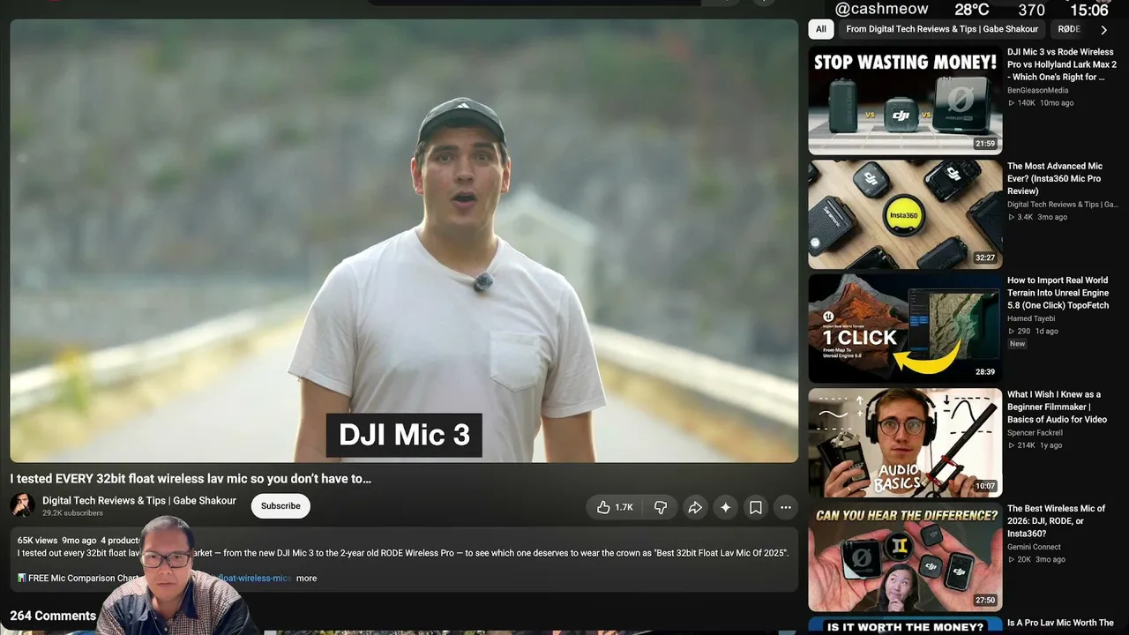Image resolution: width=1129 pixels, height=635 pixels.
Task: Click the main video player showing "DJI Mic 3"
Action: (404, 241)
